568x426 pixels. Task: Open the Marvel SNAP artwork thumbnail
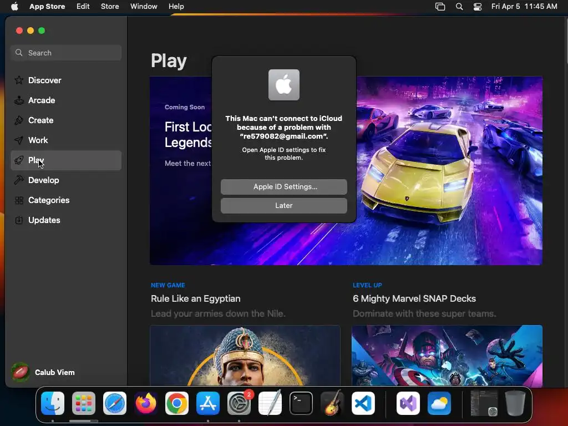pyautogui.click(x=447, y=356)
